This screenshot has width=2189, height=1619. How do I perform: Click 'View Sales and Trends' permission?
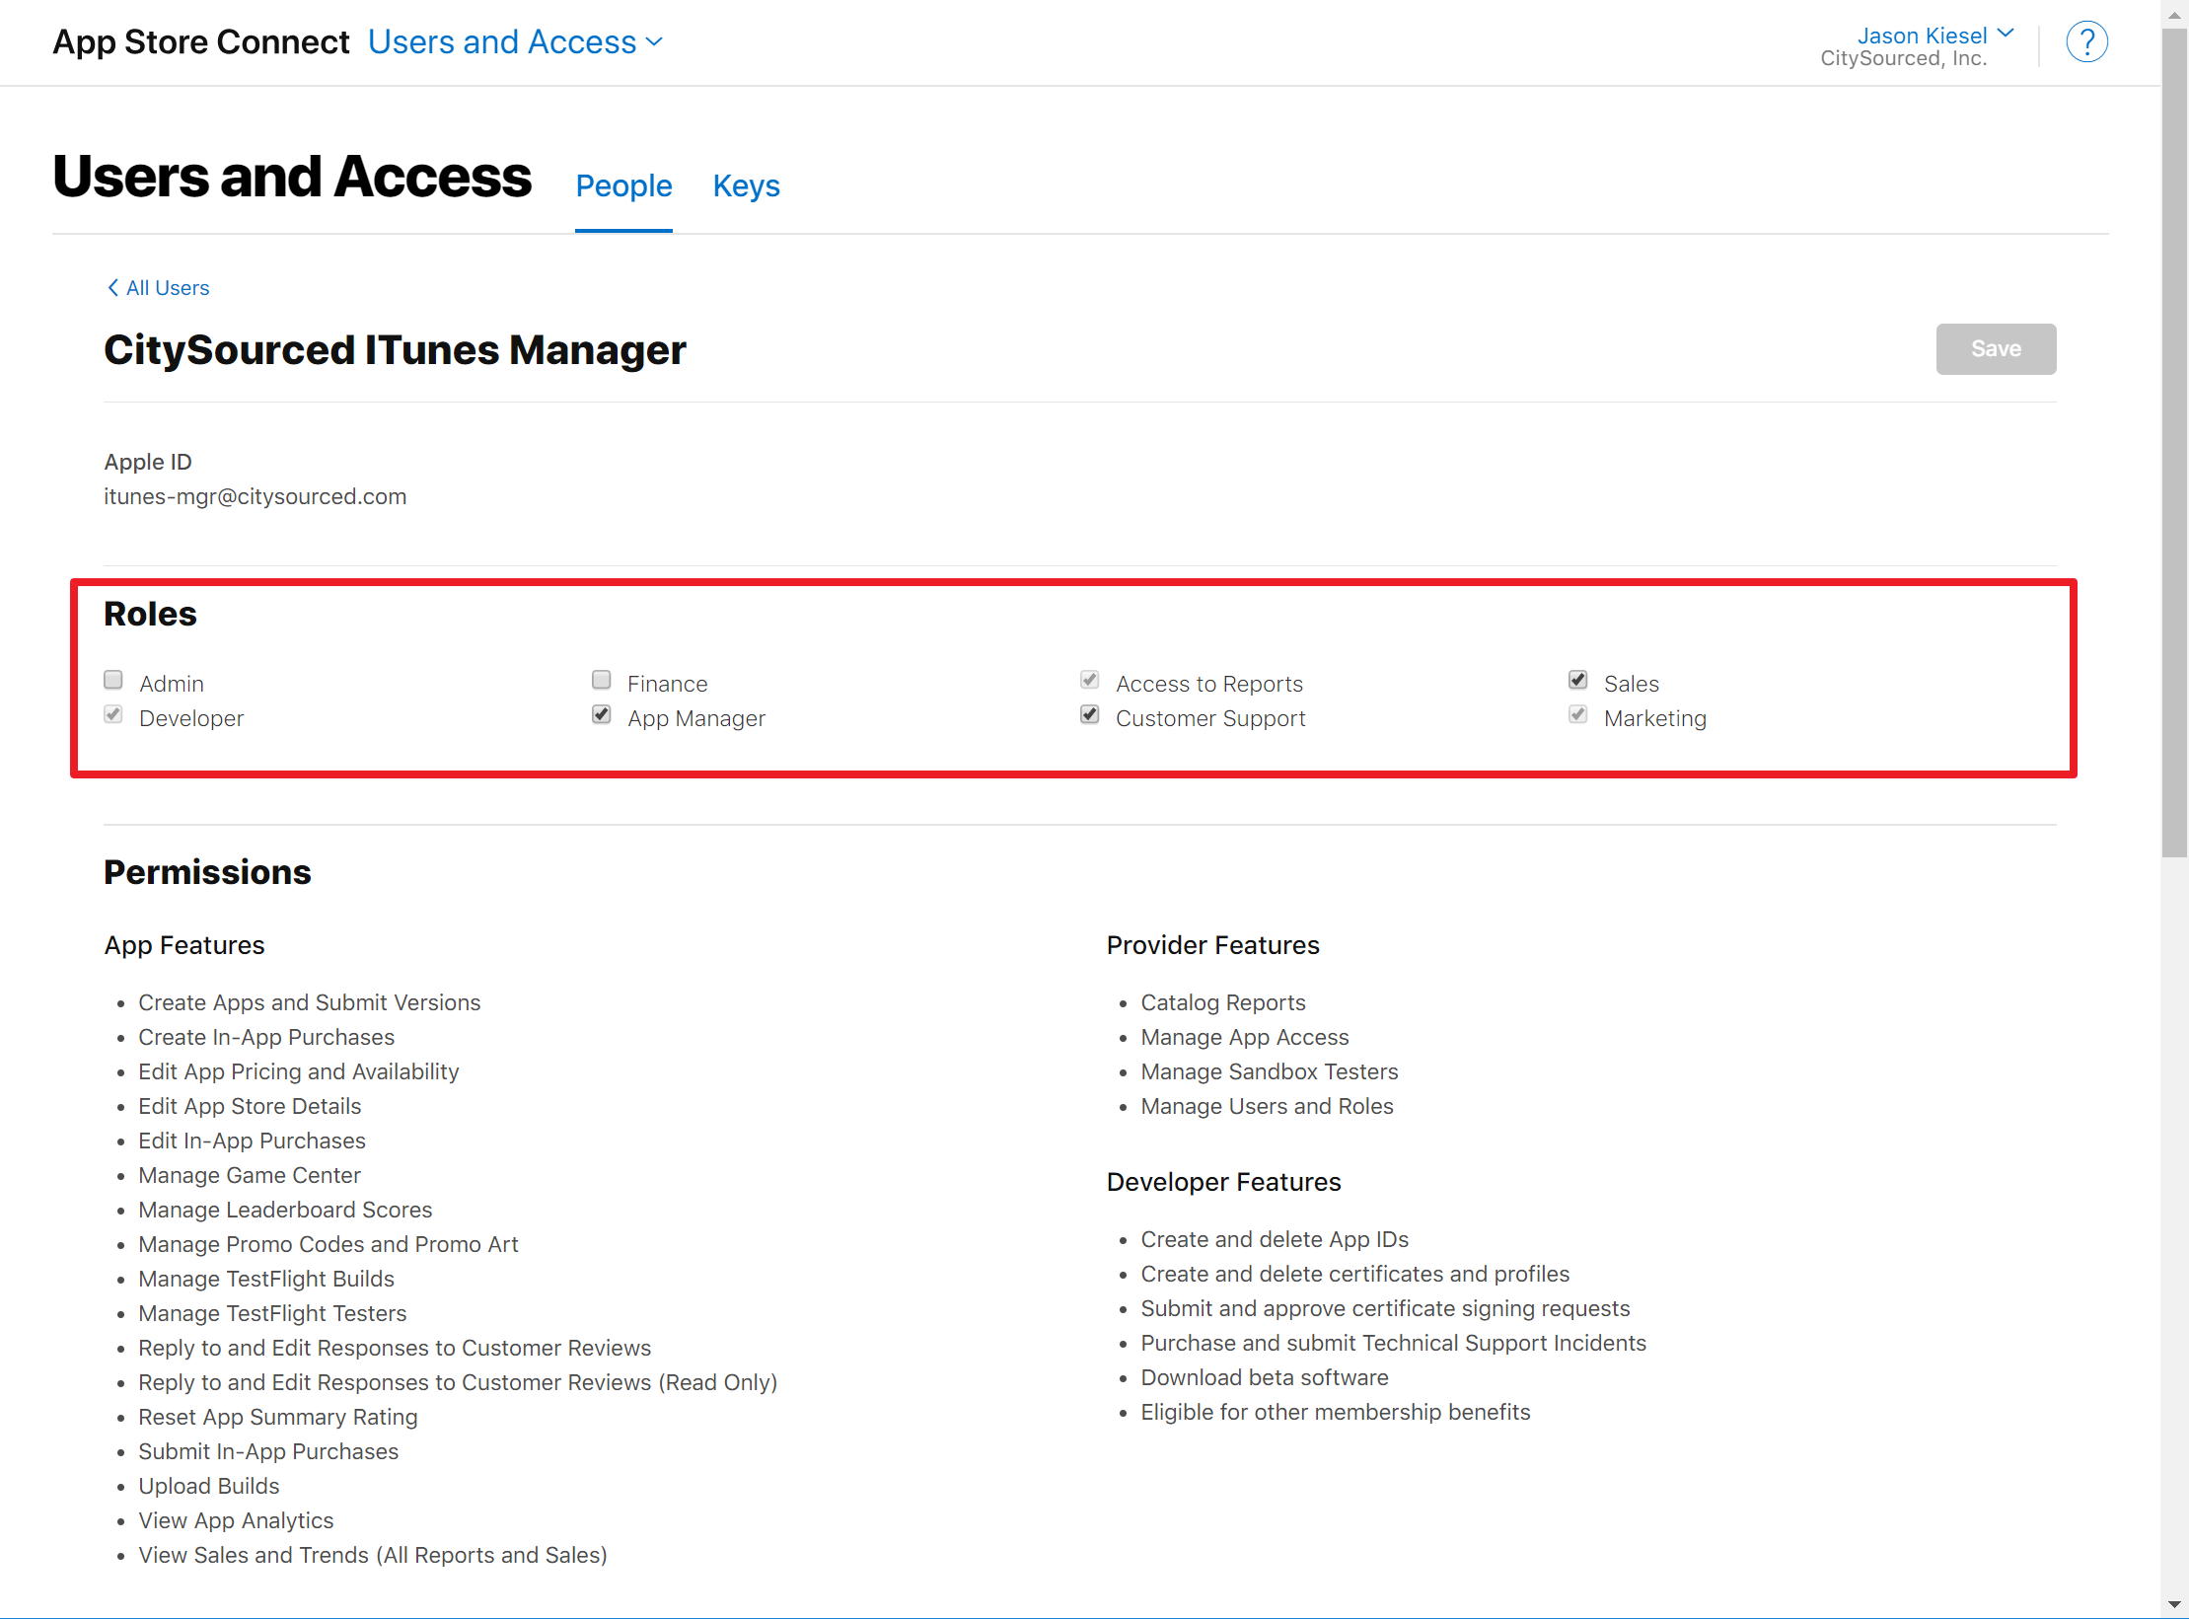click(373, 1555)
